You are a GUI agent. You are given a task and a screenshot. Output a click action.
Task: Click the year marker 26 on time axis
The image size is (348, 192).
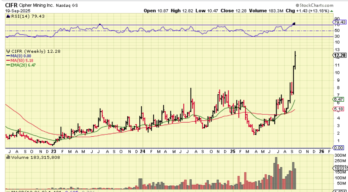tap(322, 151)
